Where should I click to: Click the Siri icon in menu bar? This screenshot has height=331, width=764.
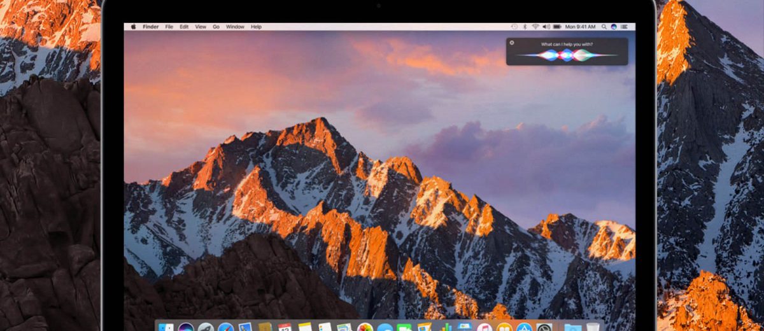[614, 27]
